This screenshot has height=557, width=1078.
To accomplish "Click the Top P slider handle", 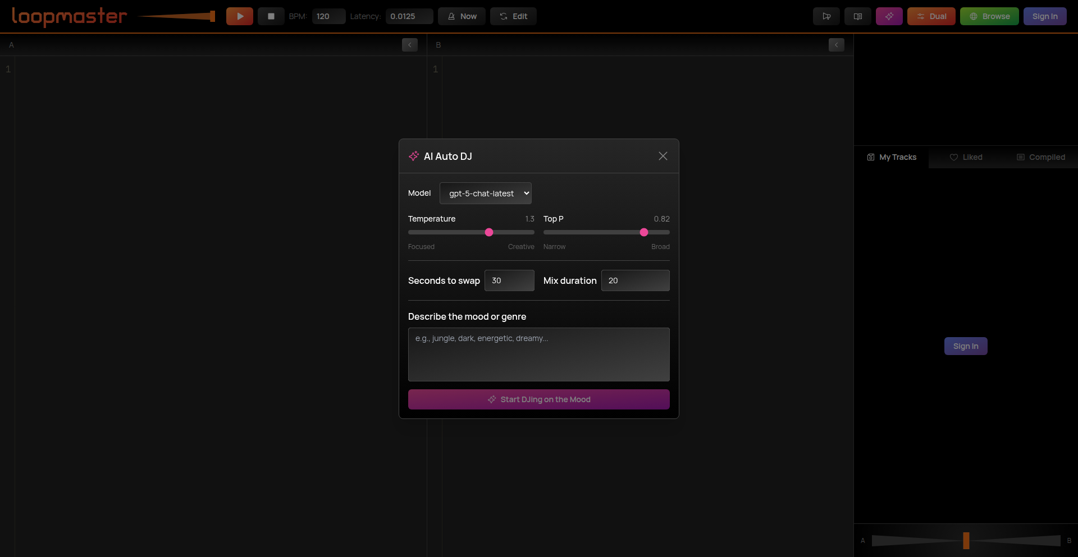I will click(644, 232).
